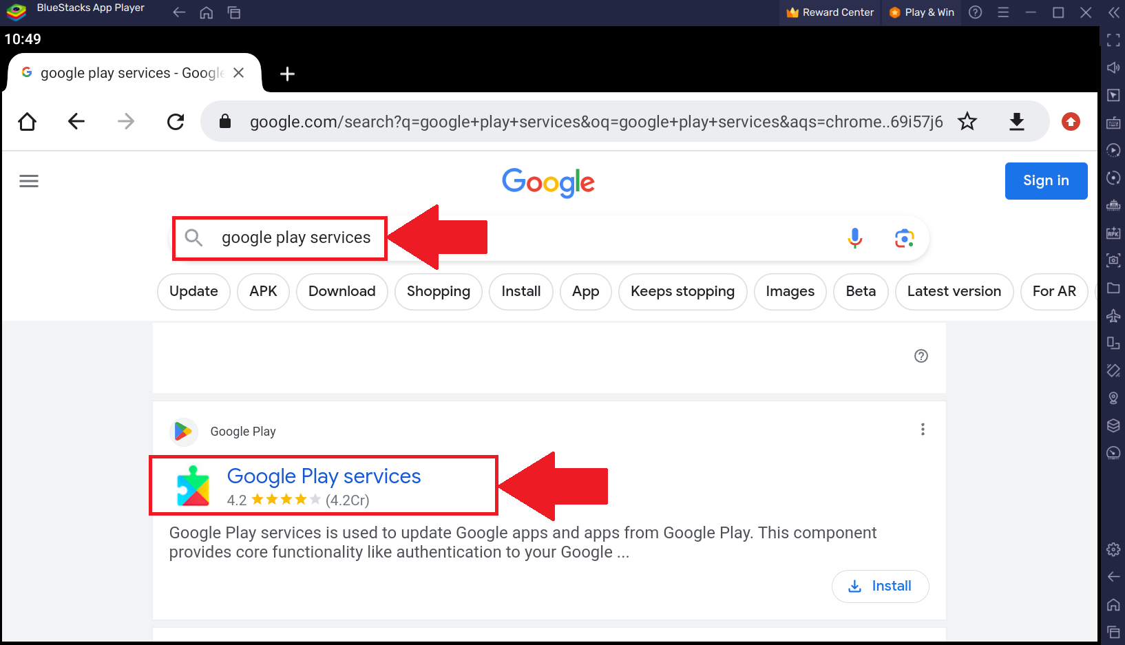Viewport: 1125px width, 645px height.
Task: Select the Beta filter chip
Action: click(x=861, y=292)
